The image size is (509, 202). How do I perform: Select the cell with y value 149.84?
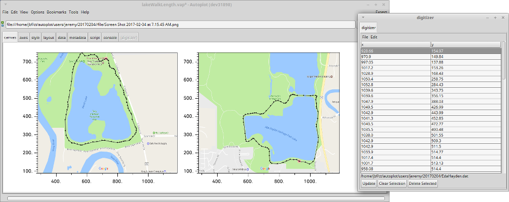(466, 57)
